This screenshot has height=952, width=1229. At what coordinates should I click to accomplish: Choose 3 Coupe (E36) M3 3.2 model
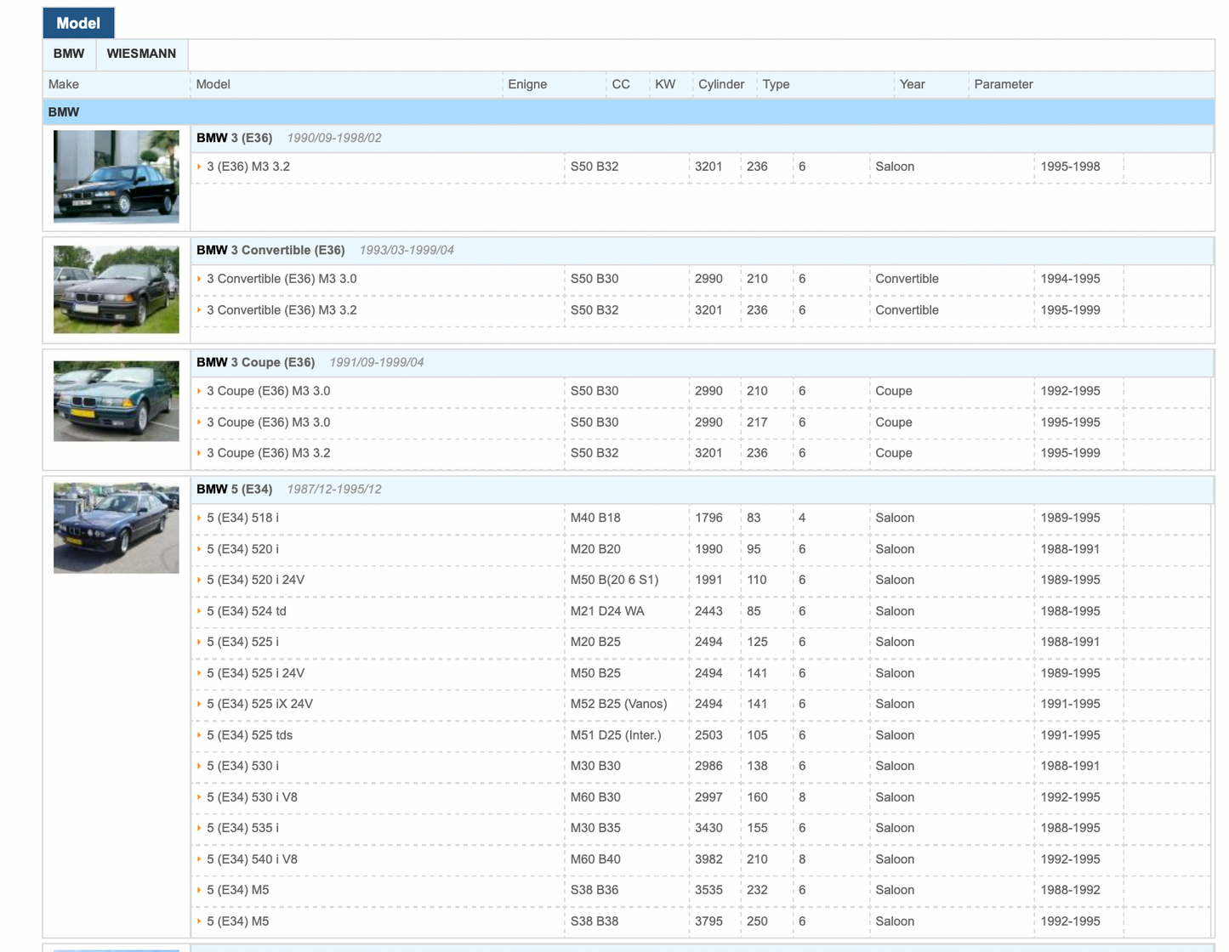(268, 453)
